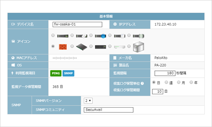This screenshot has width=212, height=127.
Task: Click the rack server with shield image
Action: pos(120,36)
